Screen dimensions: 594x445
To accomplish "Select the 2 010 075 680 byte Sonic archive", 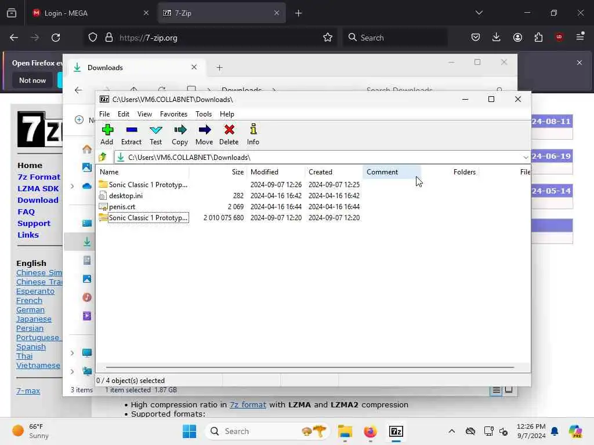I will coord(229,218).
